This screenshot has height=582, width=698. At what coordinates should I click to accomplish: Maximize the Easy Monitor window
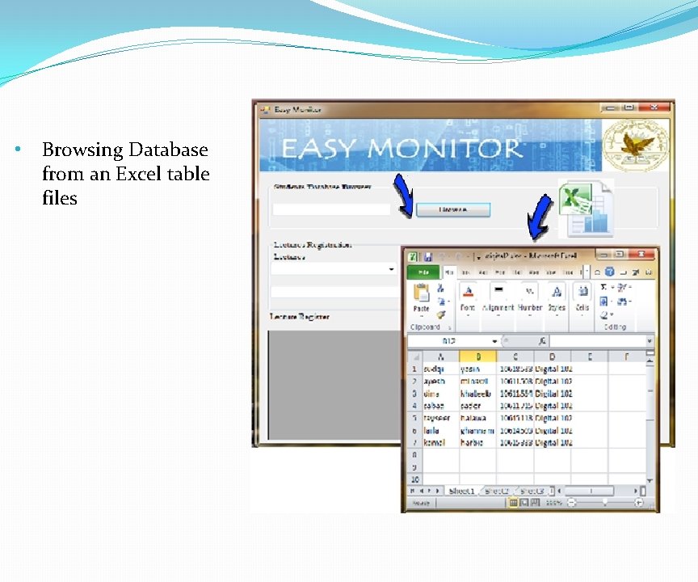click(x=629, y=108)
